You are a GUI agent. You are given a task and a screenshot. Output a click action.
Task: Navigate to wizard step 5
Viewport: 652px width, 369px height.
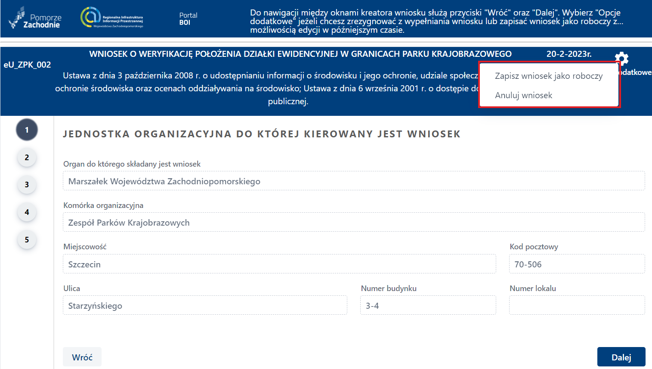pyautogui.click(x=27, y=240)
